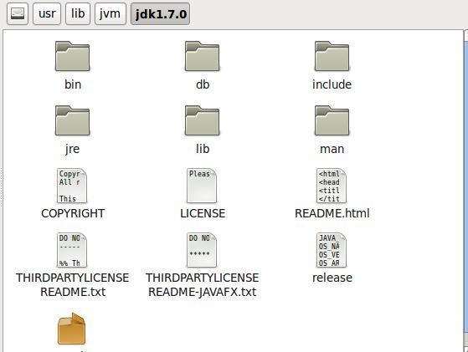468x352 pixels.
Task: Go to the lib path segment
Action: [x=78, y=13]
